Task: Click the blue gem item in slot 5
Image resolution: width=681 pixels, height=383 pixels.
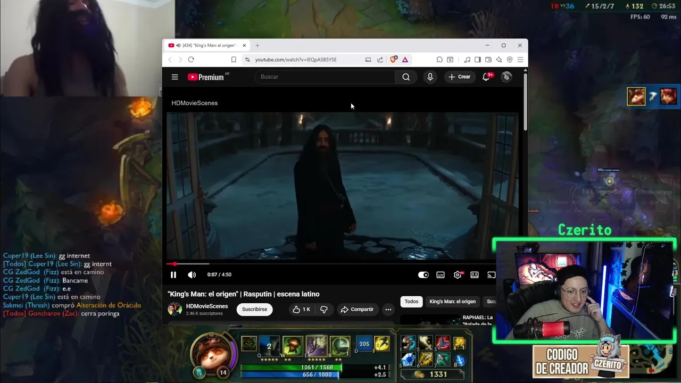Action: 409,360
